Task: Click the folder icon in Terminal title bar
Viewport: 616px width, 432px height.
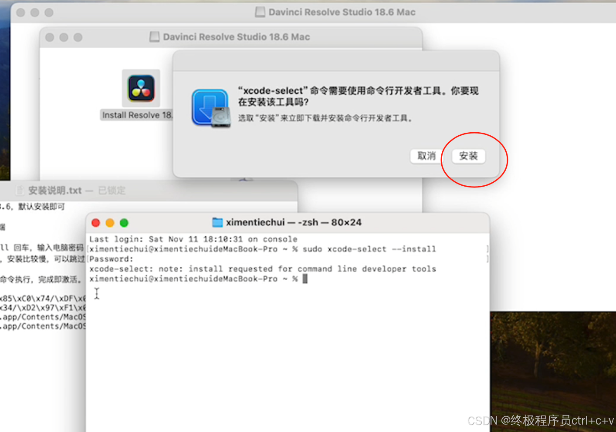Action: 217,222
